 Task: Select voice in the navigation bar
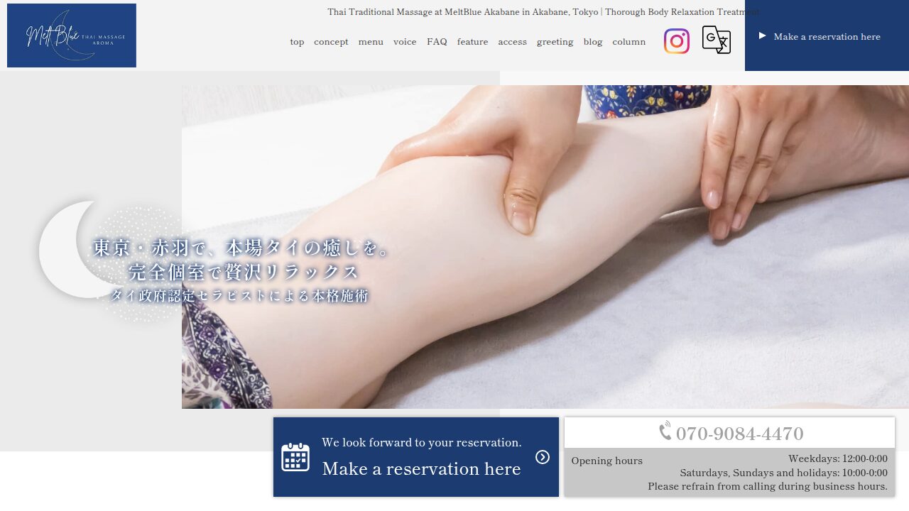405,42
